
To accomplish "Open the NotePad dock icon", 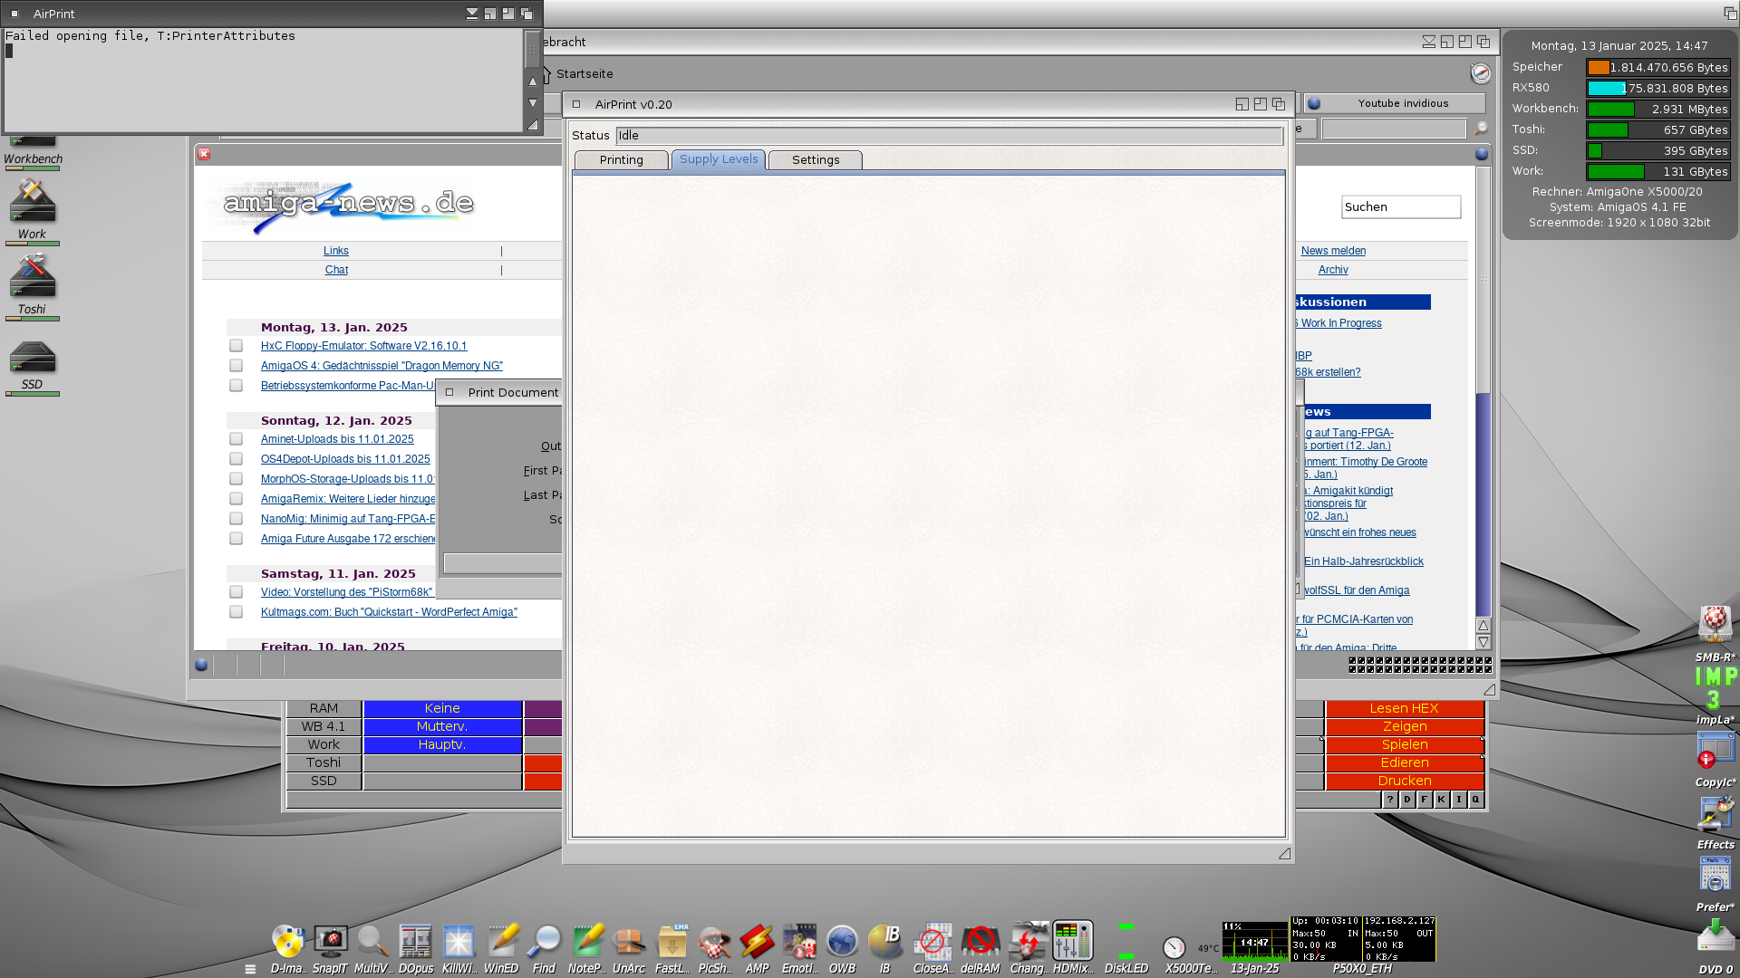I will pos(586,942).
